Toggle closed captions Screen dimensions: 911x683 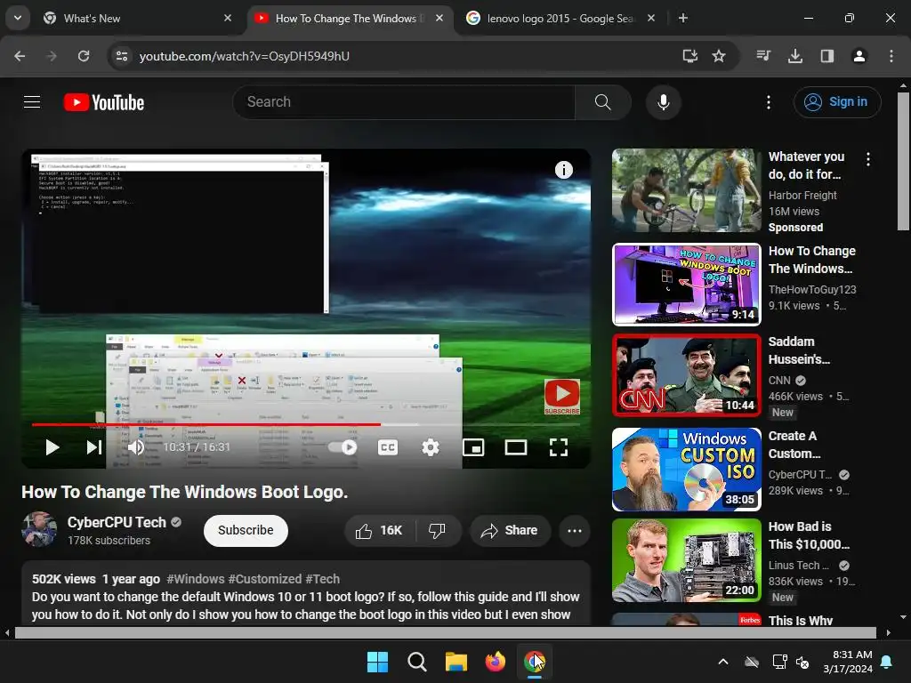pyautogui.click(x=388, y=447)
